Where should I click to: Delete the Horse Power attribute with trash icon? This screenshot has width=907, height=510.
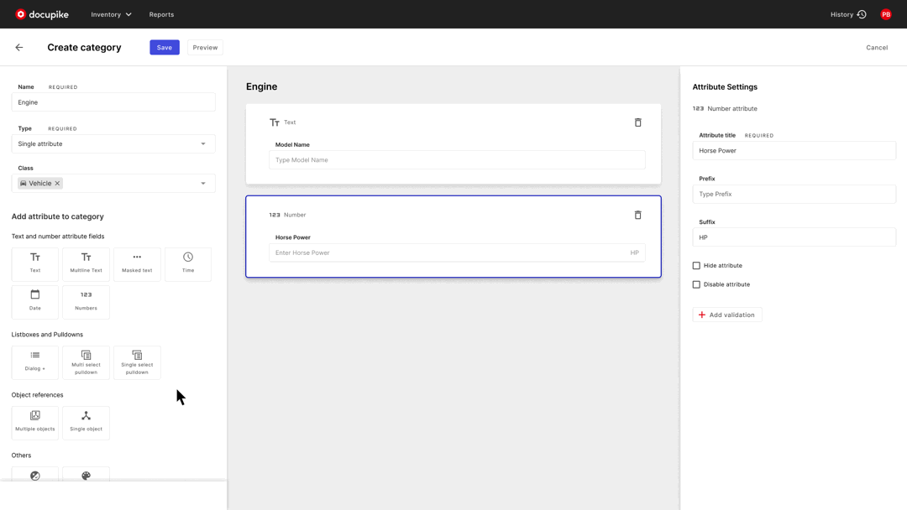(637, 215)
